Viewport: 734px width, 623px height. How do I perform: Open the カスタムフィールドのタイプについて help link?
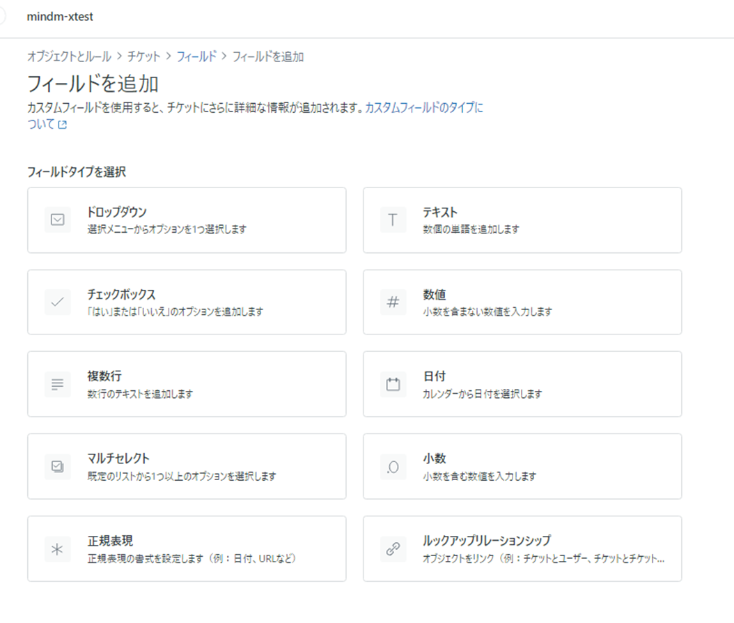[423, 108]
